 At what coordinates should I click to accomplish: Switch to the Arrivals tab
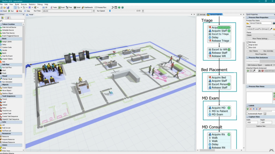click(202, 15)
